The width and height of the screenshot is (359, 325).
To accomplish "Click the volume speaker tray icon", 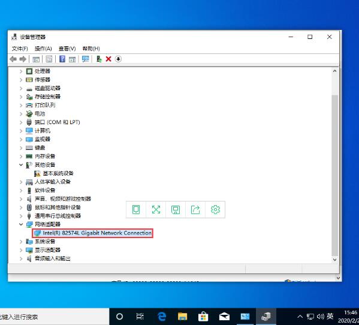I will point(321,317).
